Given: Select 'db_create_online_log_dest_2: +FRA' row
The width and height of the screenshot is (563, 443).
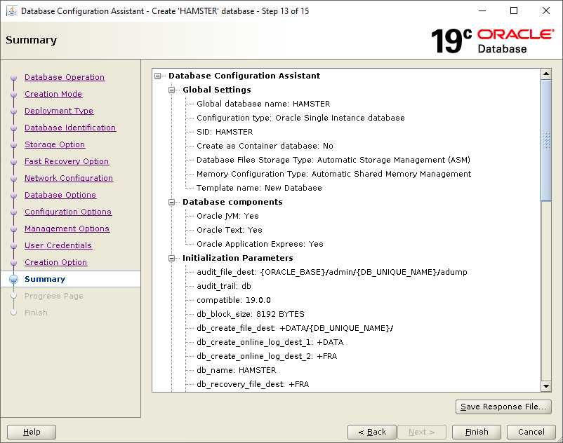Looking at the screenshot, I should click(267, 356).
